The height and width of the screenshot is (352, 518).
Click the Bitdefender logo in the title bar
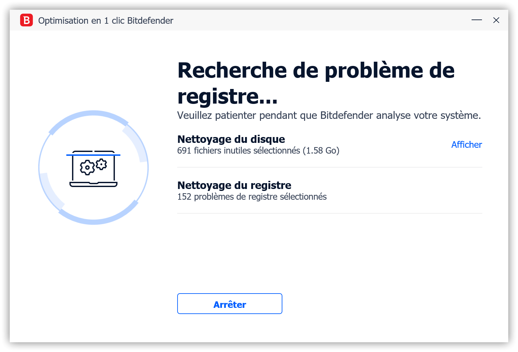[x=27, y=20]
